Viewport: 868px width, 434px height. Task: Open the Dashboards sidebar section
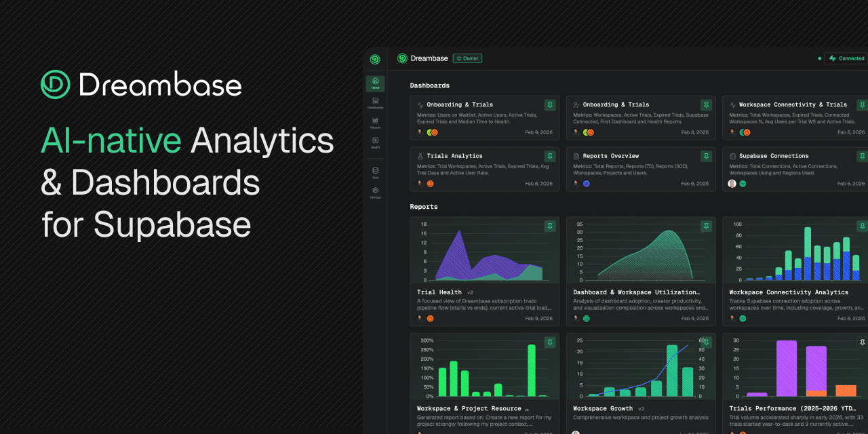coord(375,103)
